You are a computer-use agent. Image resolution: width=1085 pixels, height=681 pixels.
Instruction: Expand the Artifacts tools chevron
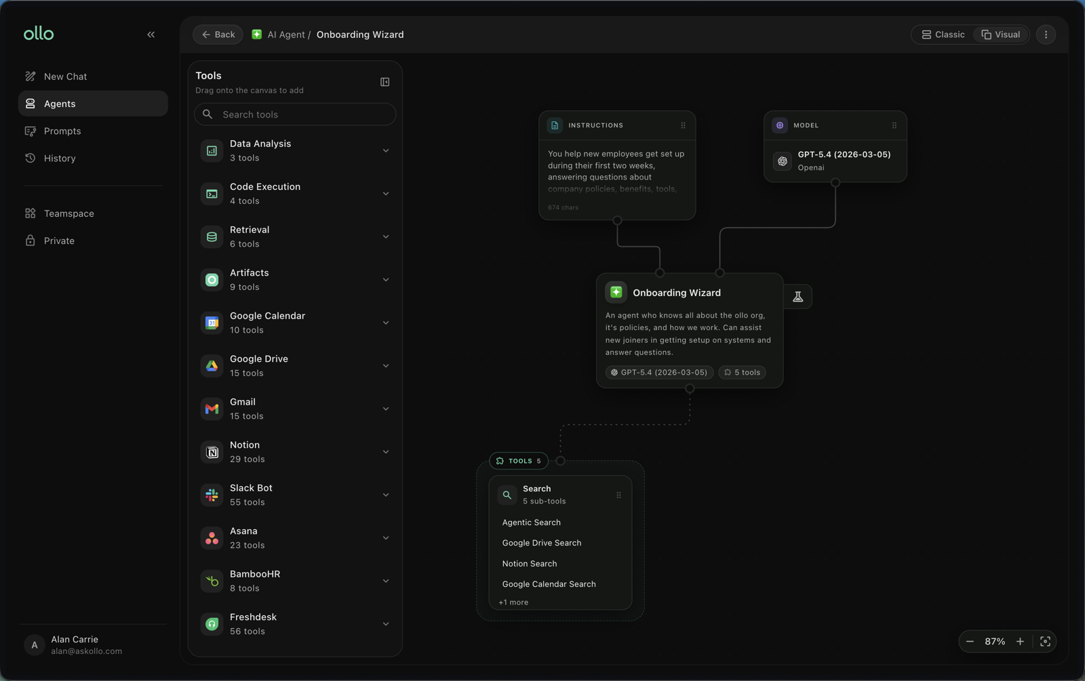pos(385,280)
